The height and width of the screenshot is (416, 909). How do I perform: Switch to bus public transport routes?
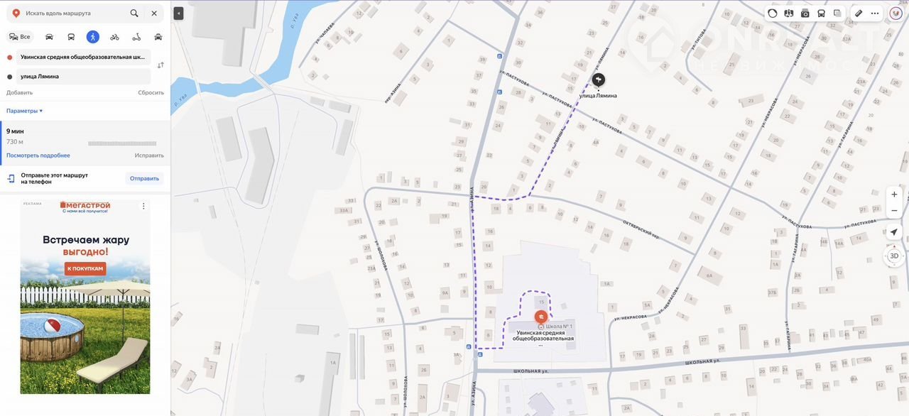tap(71, 37)
